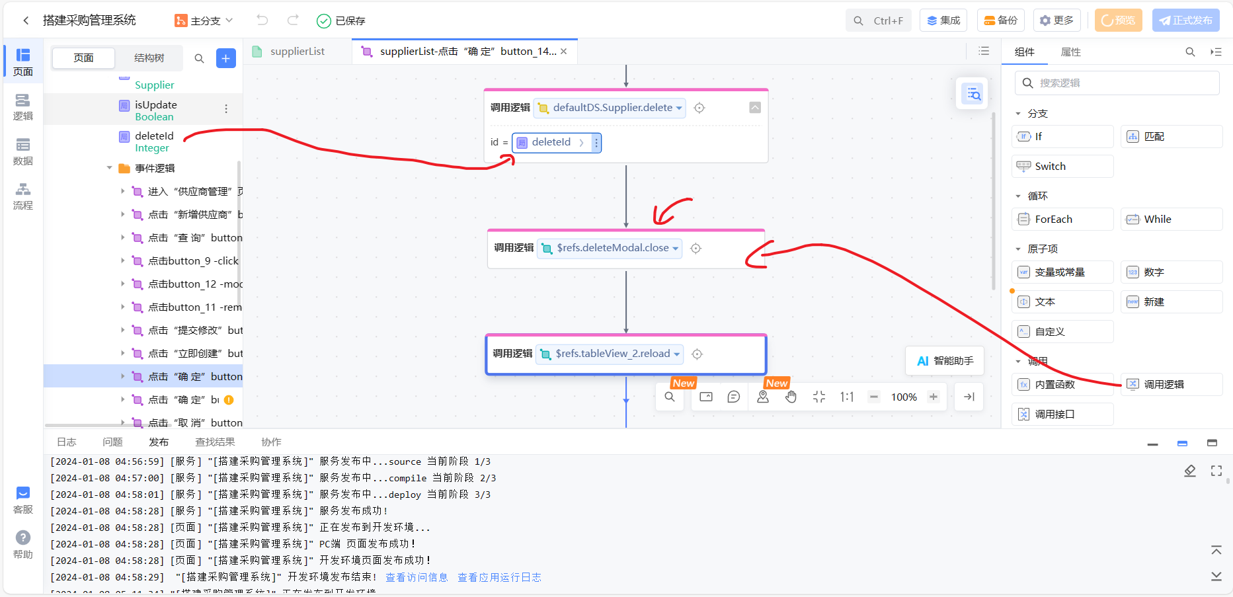Switch to the 属性 tab in the right panel
The height and width of the screenshot is (597, 1233).
pyautogui.click(x=1070, y=52)
